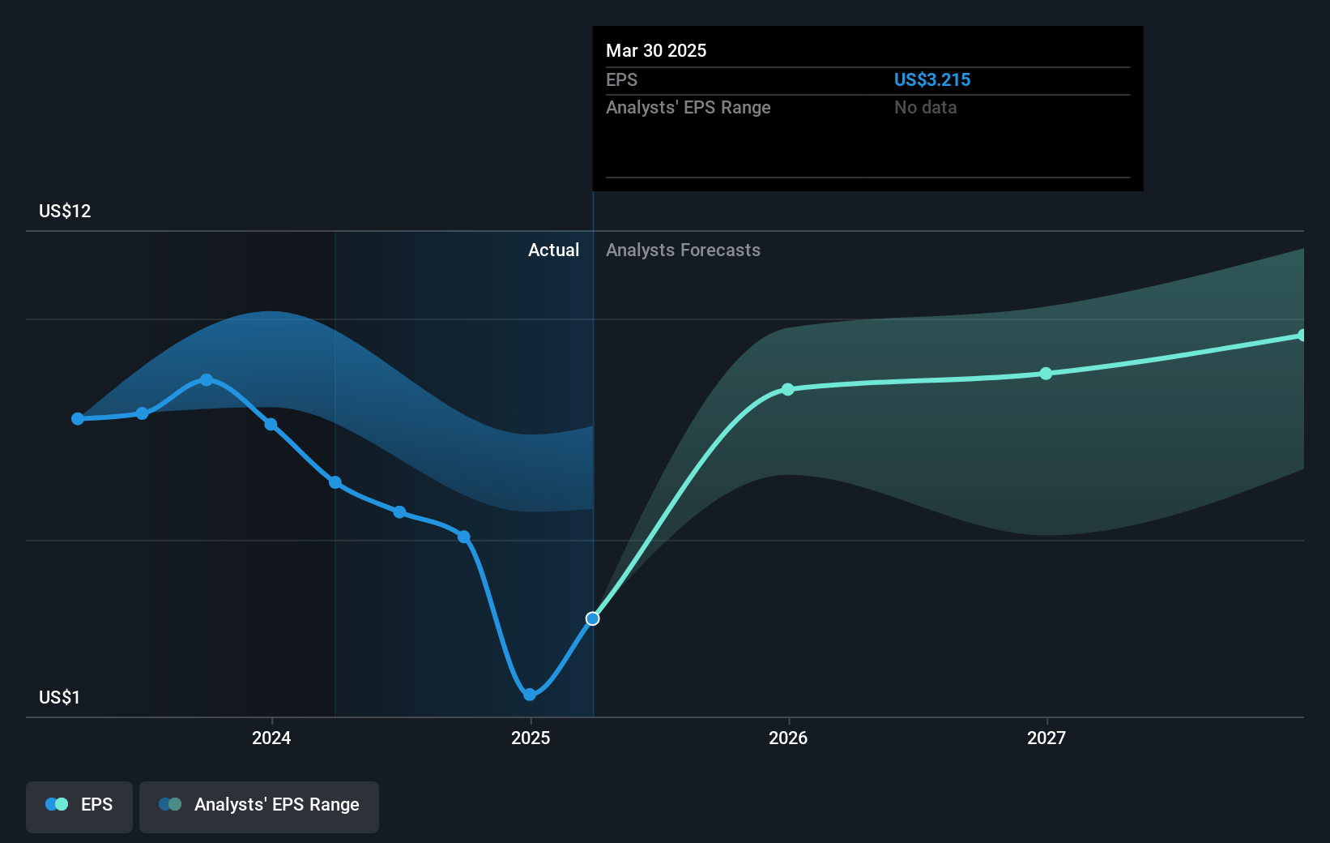Click the Actual label
Image resolution: width=1330 pixels, height=843 pixels.
click(553, 250)
